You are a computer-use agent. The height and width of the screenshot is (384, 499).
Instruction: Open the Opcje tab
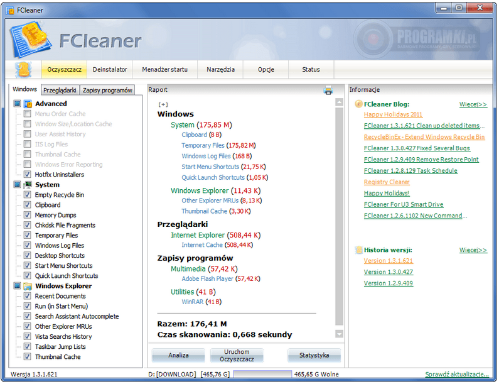(x=266, y=70)
